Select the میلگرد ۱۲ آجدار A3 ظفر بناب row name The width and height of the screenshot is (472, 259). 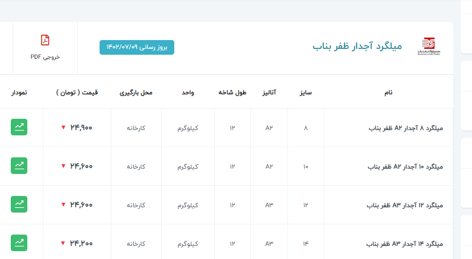405,205
